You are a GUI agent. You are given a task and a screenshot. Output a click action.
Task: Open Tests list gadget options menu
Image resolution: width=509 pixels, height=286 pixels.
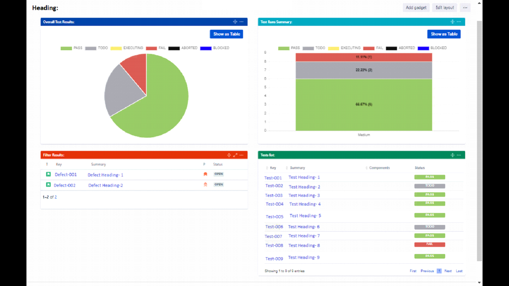pos(459,155)
